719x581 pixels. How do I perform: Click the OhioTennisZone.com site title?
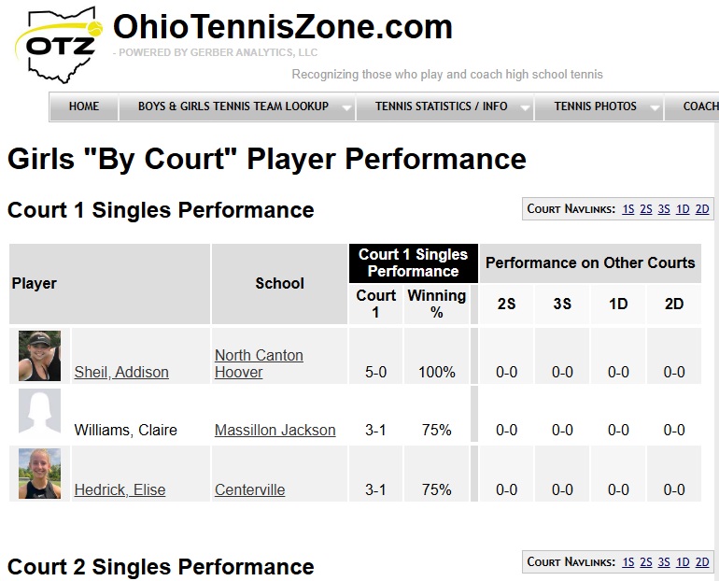point(283,26)
